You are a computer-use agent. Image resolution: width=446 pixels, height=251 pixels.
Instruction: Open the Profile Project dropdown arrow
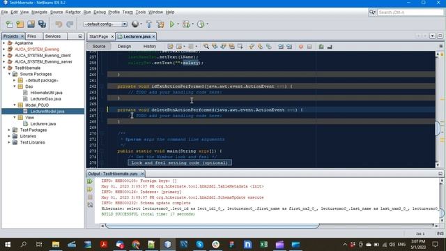click(x=208, y=24)
